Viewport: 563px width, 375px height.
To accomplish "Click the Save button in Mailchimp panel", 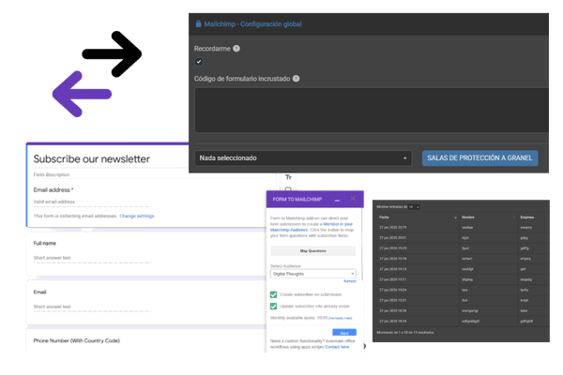I will (344, 332).
